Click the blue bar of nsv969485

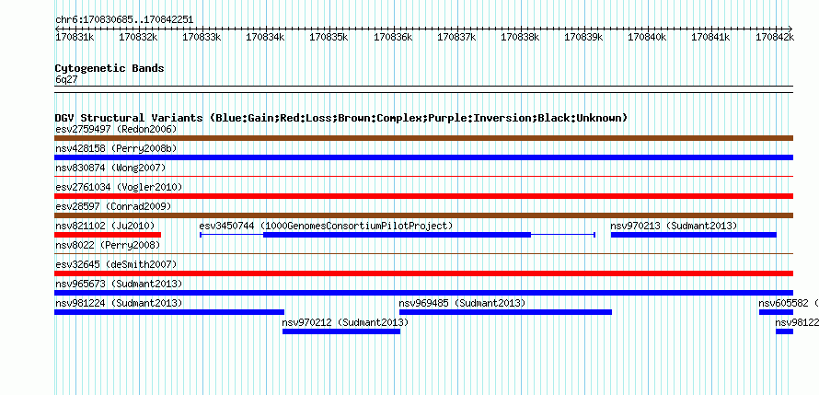coord(505,312)
